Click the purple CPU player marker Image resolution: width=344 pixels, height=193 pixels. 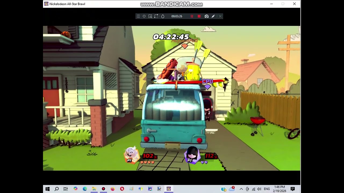coord(207,84)
